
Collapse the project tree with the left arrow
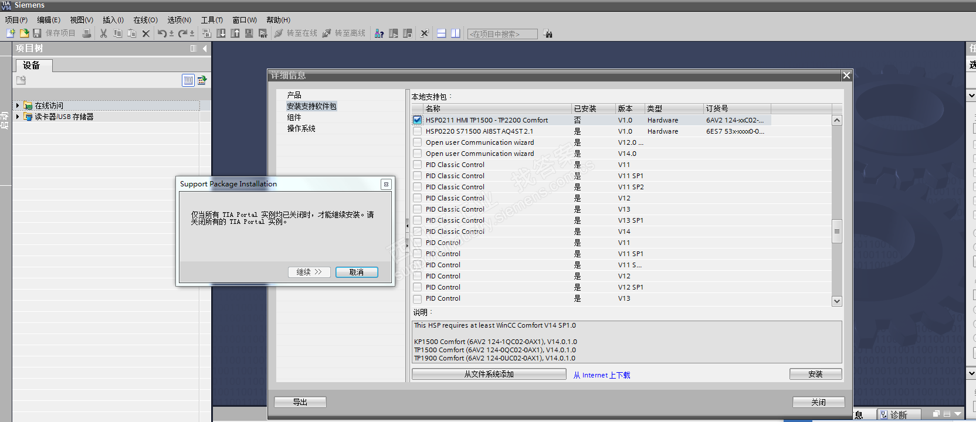pyautogui.click(x=205, y=49)
